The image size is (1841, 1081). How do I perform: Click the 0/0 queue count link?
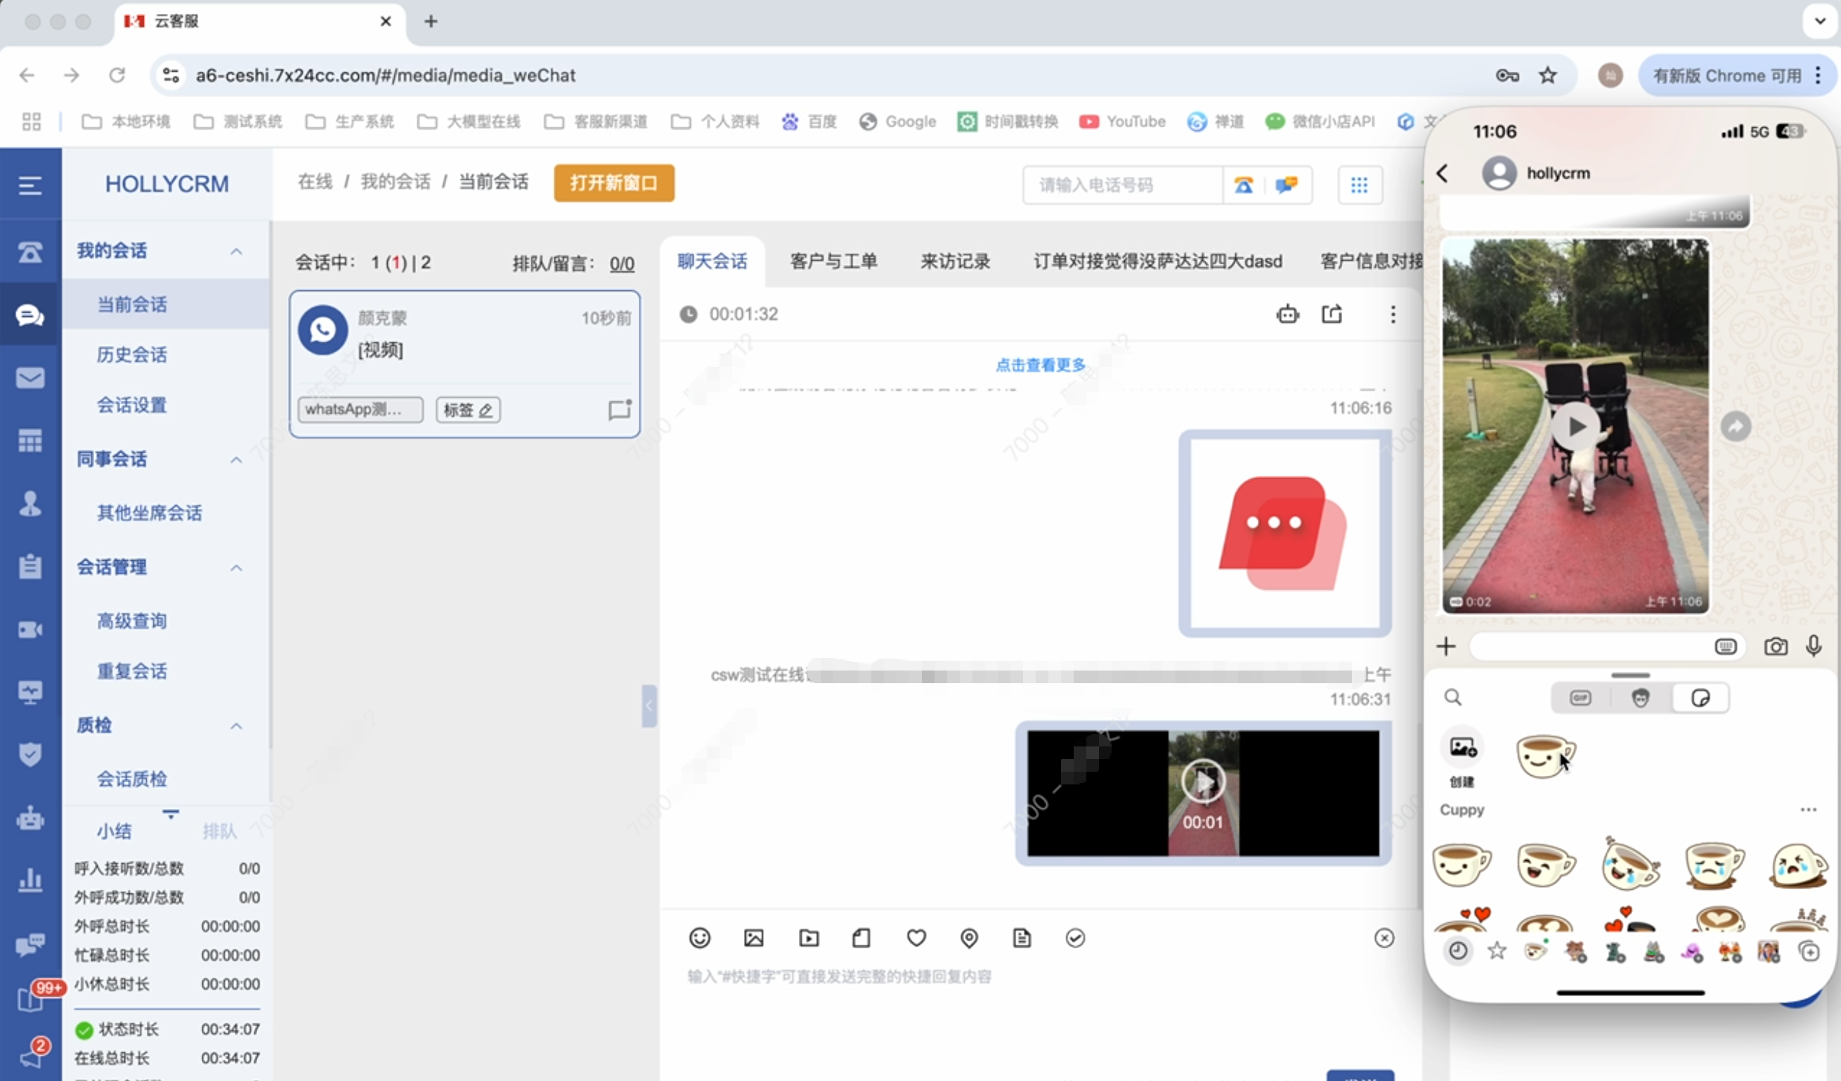622,263
